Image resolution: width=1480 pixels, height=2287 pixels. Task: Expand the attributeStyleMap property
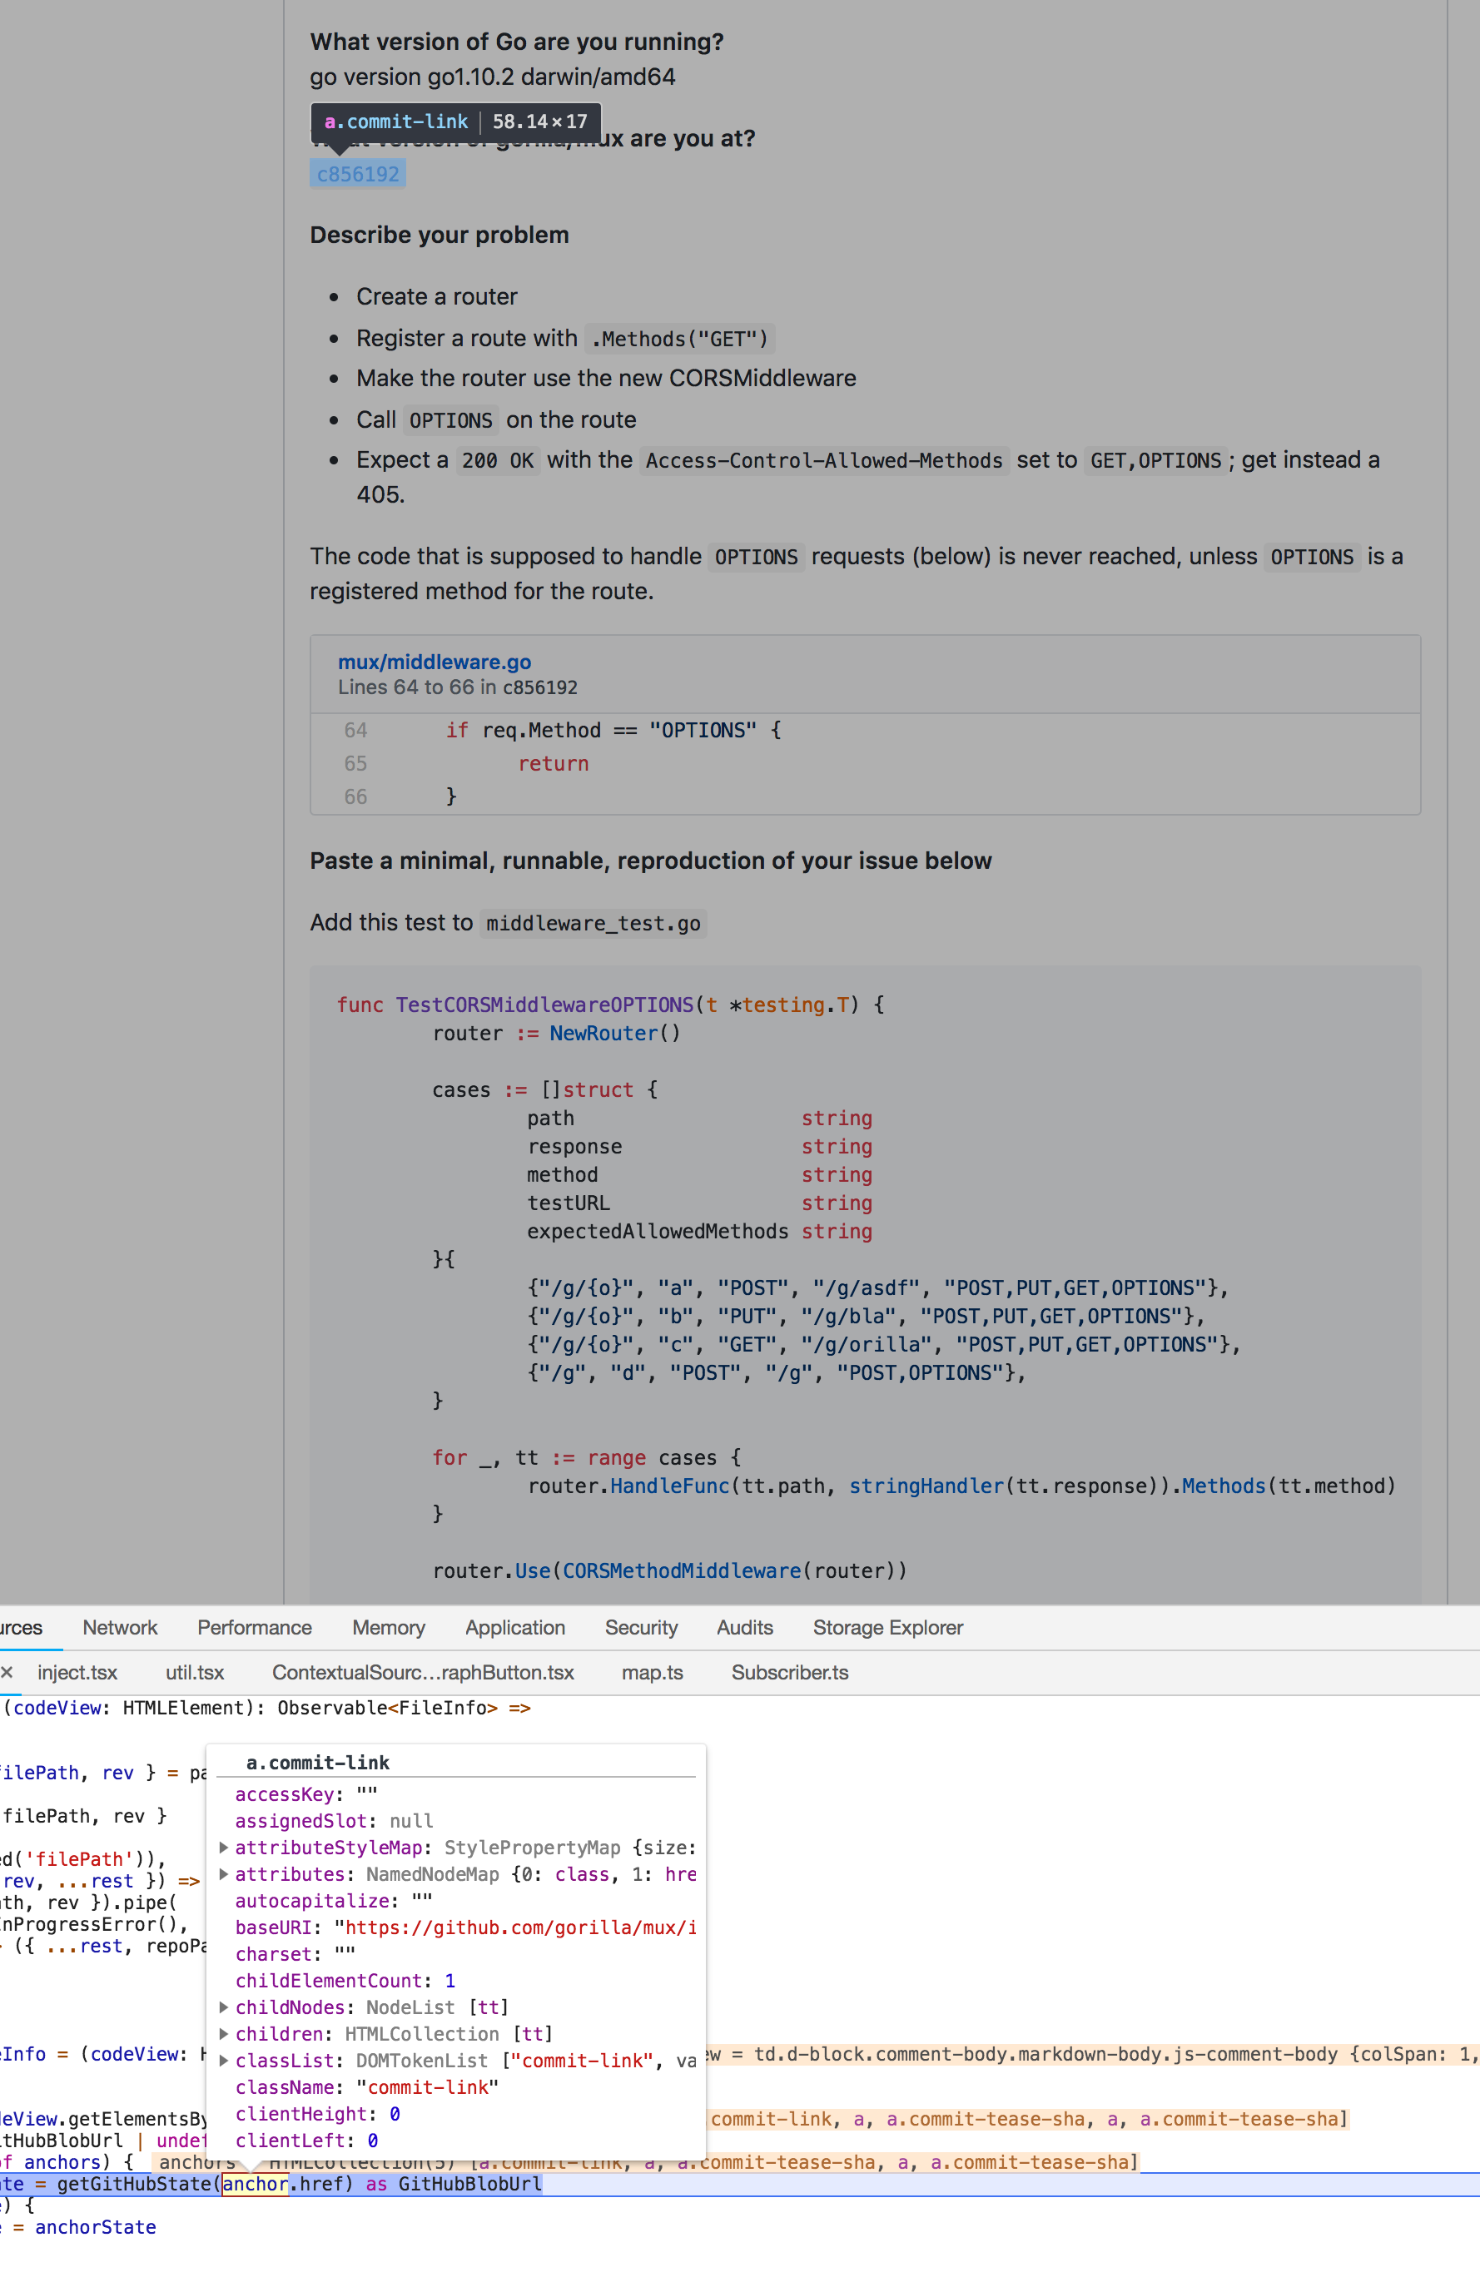pyautogui.click(x=223, y=1847)
